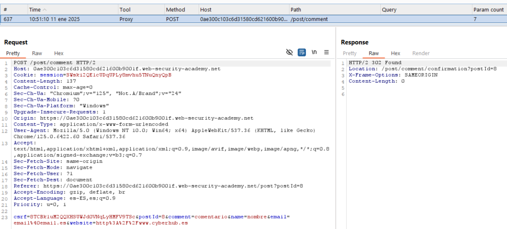The width and height of the screenshot is (507, 229).
Task: Click the website parameter in request body
Action: click(129, 223)
